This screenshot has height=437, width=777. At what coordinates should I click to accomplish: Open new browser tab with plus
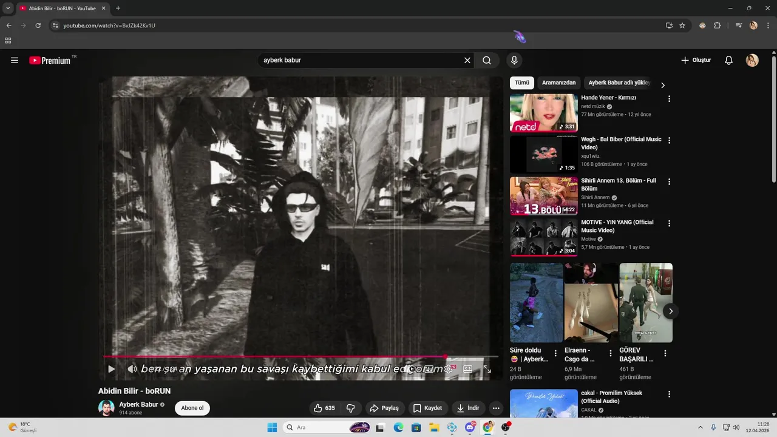pos(118,8)
